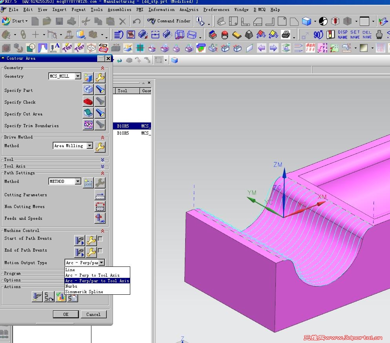Enable the End of Path Events checkbox
Image resolution: width=390 pixels, height=343 pixels.
[100, 250]
